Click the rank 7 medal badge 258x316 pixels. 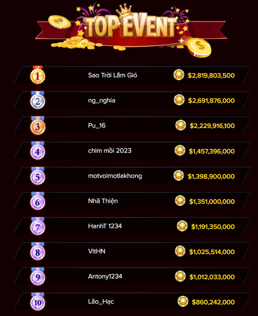[37, 226]
